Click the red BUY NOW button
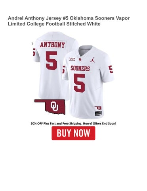Image resolution: width=147 pixels, height=191 pixels. [x=73, y=133]
